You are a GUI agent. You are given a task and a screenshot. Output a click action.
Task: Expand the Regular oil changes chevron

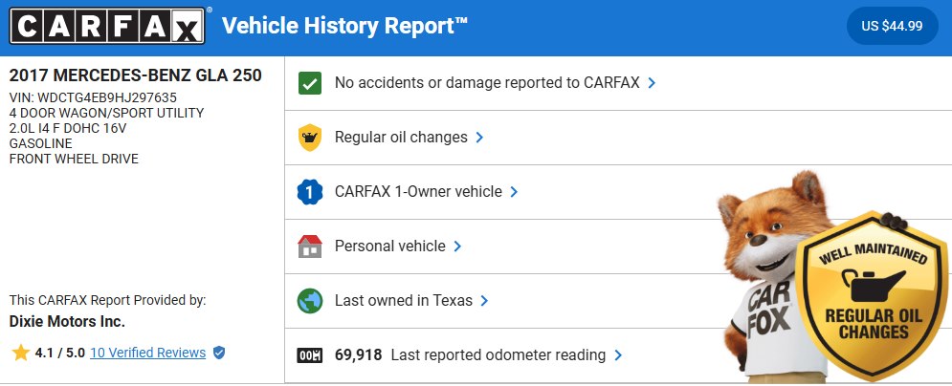(x=479, y=138)
